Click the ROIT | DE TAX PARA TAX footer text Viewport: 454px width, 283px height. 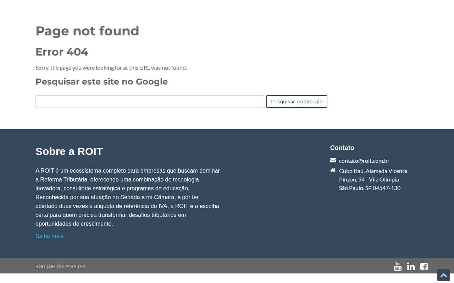pyautogui.click(x=60, y=267)
